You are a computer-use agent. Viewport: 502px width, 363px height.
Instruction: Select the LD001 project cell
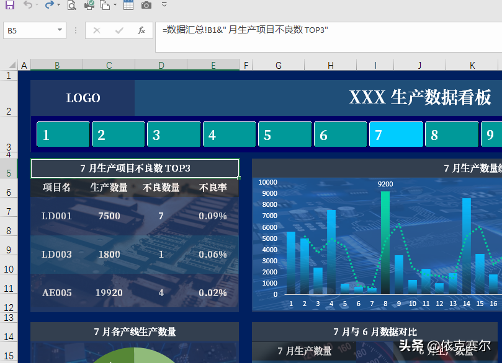(56, 216)
